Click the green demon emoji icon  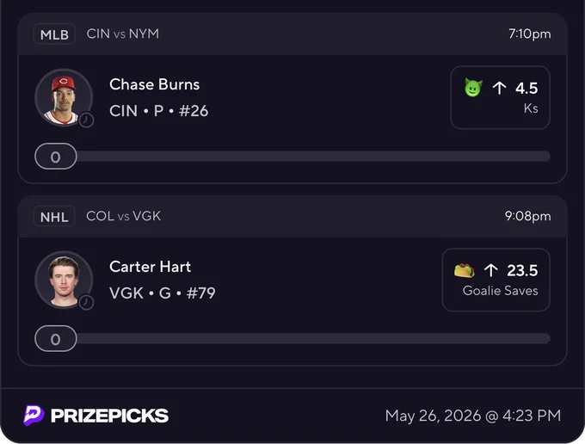click(x=473, y=88)
